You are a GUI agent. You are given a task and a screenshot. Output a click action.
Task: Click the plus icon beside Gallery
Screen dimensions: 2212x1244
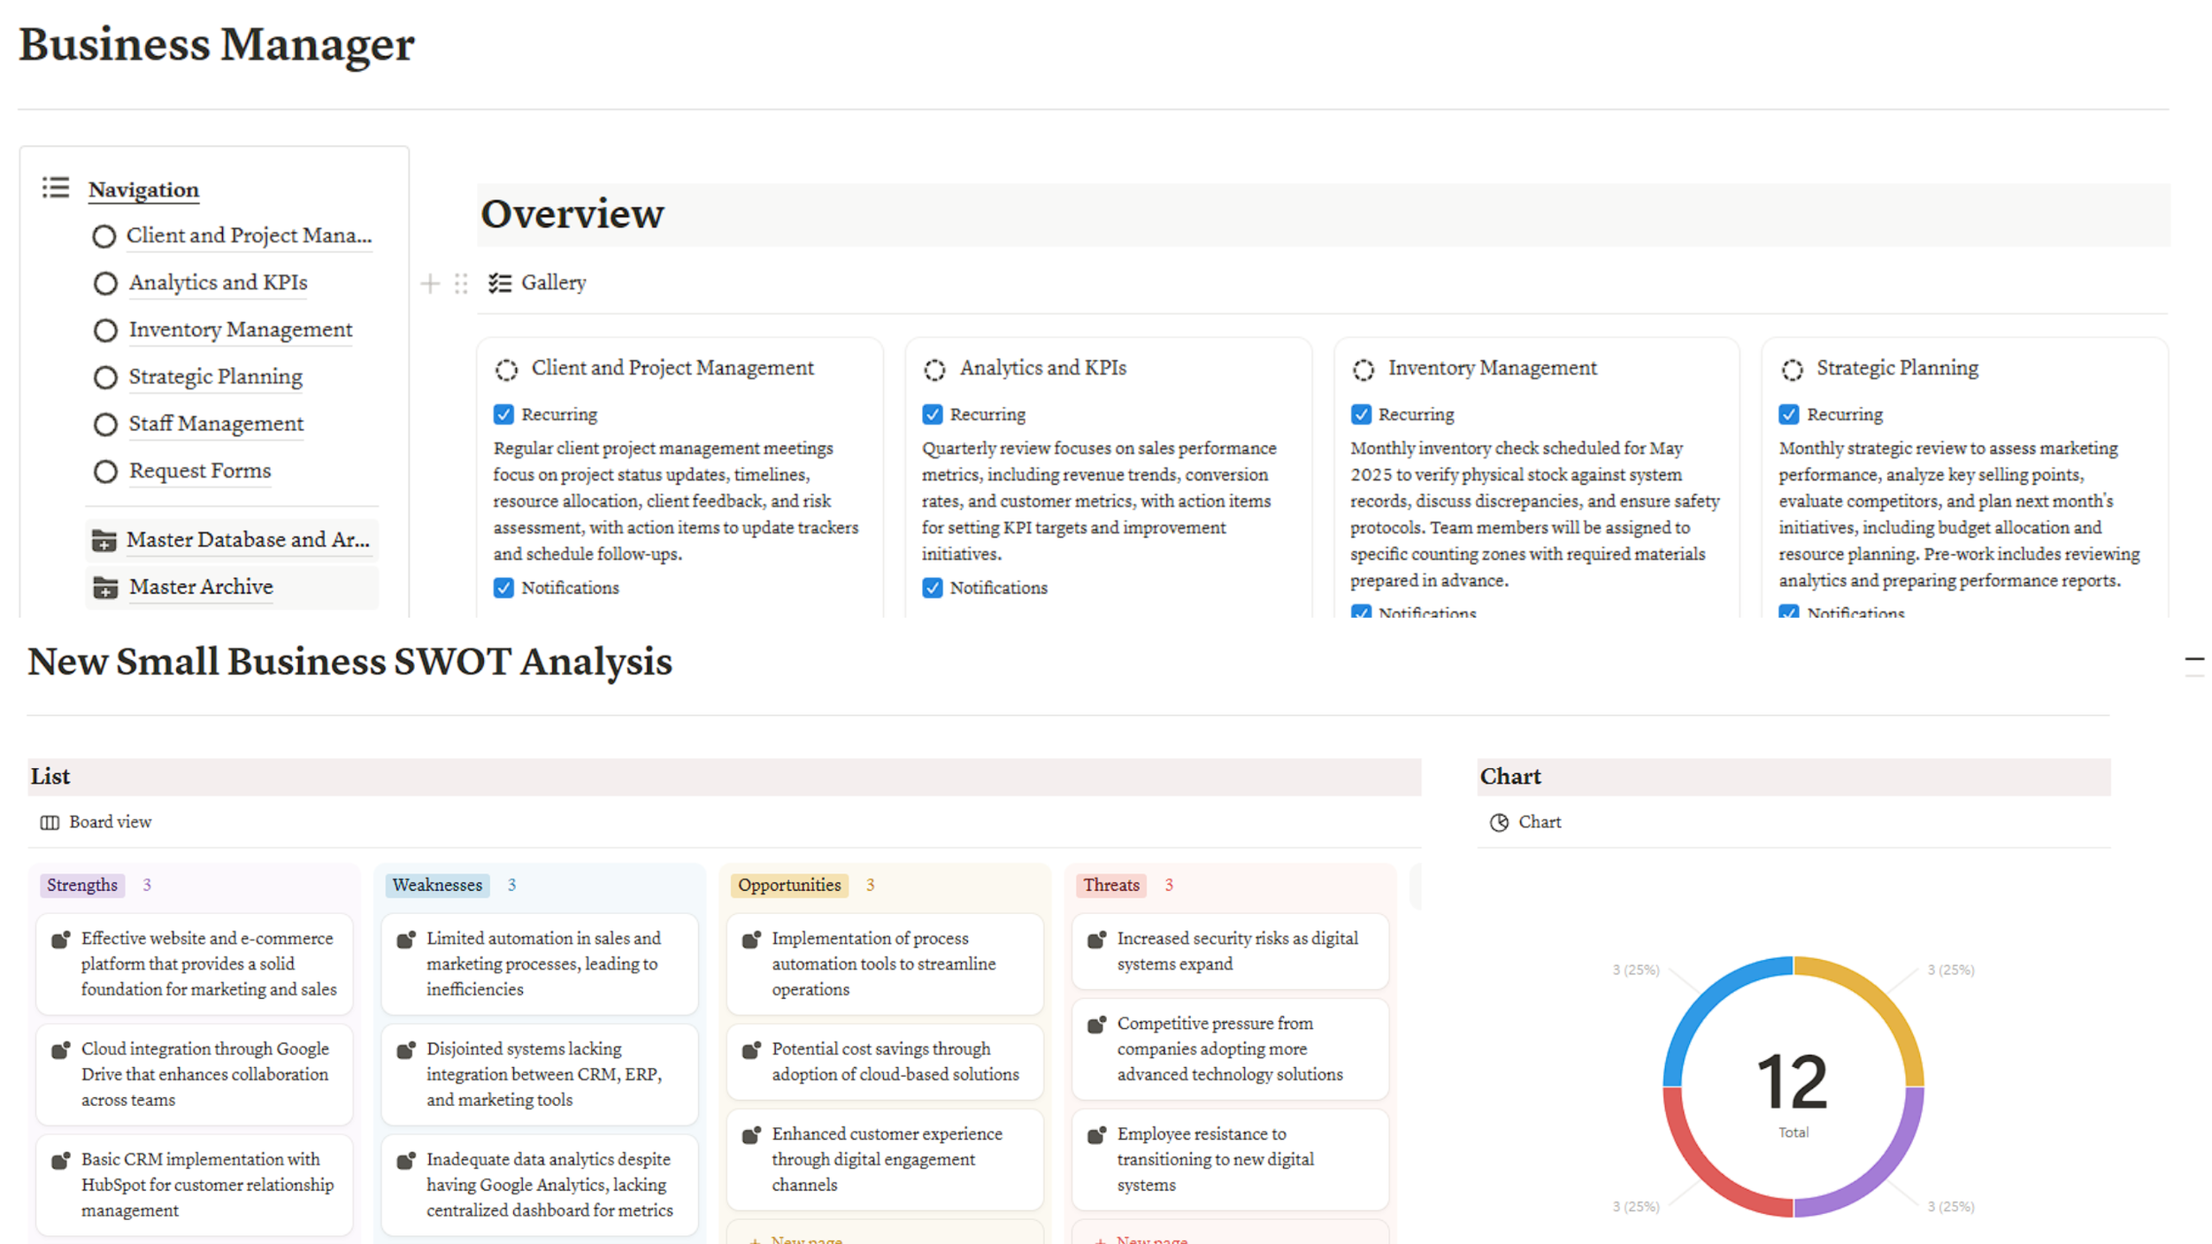tap(430, 283)
